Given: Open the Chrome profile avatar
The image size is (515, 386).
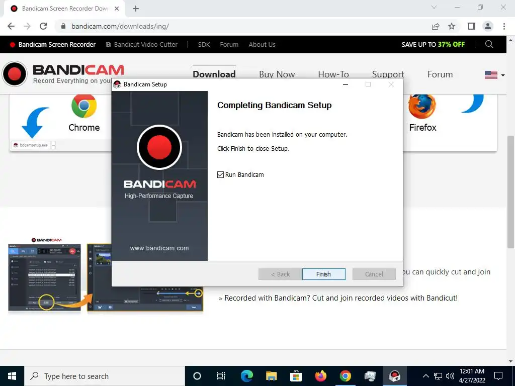Looking at the screenshot, I should click(488, 26).
